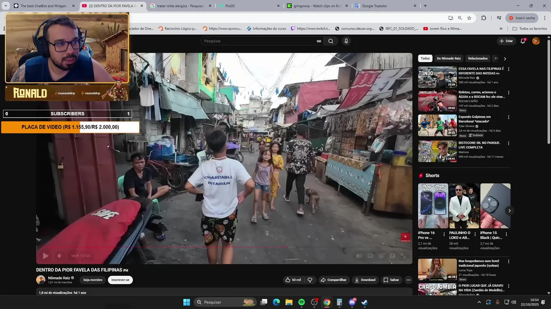The image size is (551, 309).
Task: Open the Chrome three-dot menu
Action: 545,18
